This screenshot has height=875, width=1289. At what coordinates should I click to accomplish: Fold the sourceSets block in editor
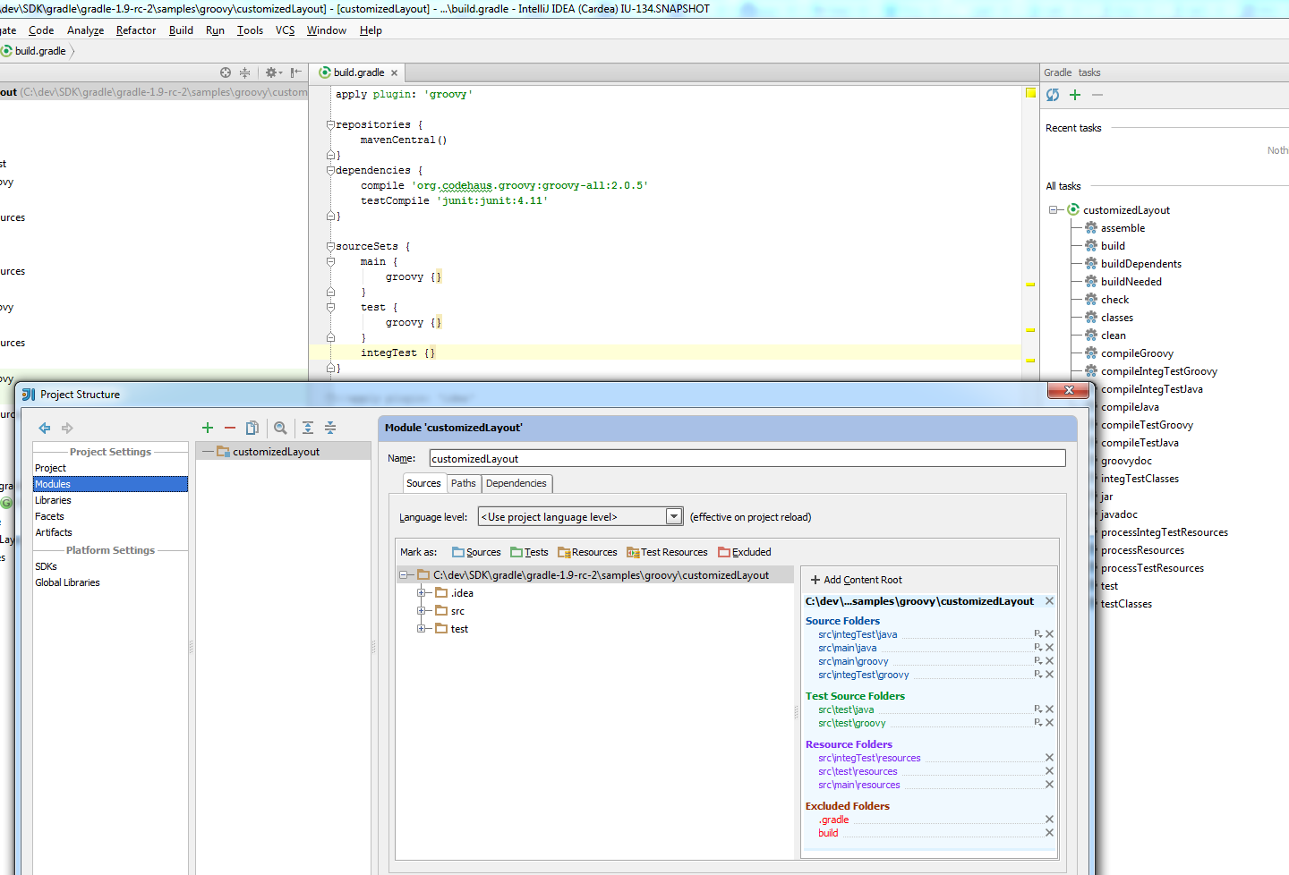330,247
